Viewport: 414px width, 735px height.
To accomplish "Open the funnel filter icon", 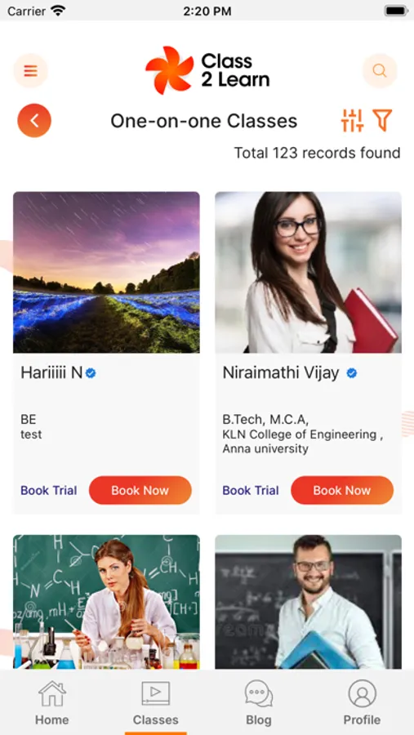I will 382,121.
